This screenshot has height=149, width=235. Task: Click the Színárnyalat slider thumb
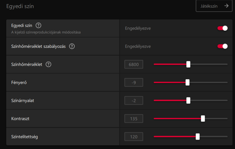point(188,100)
